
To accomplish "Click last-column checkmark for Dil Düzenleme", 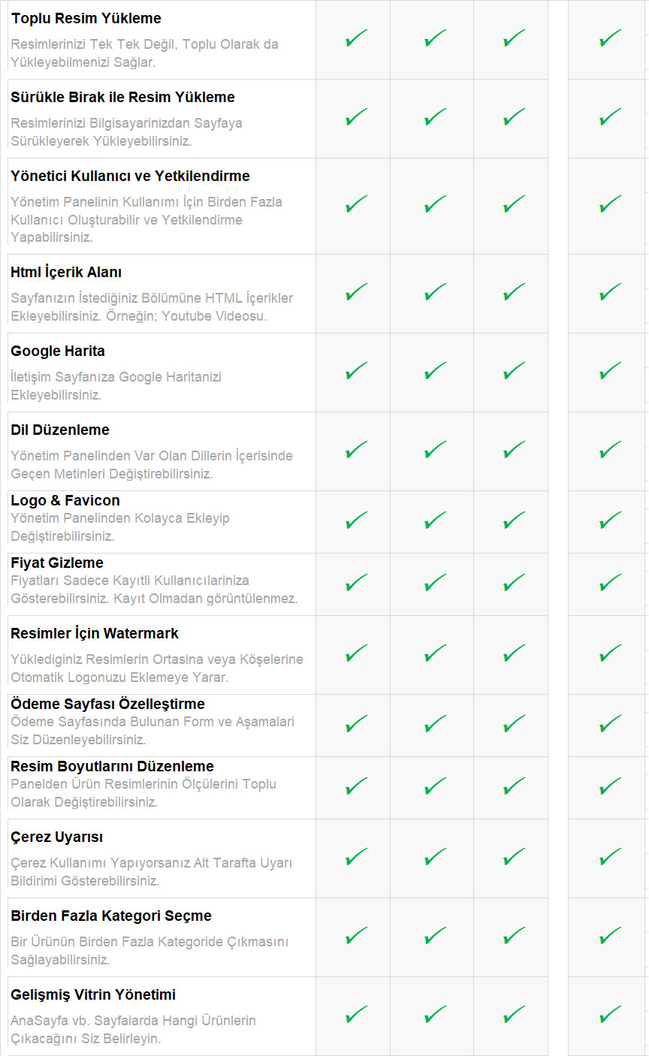I will point(611,450).
